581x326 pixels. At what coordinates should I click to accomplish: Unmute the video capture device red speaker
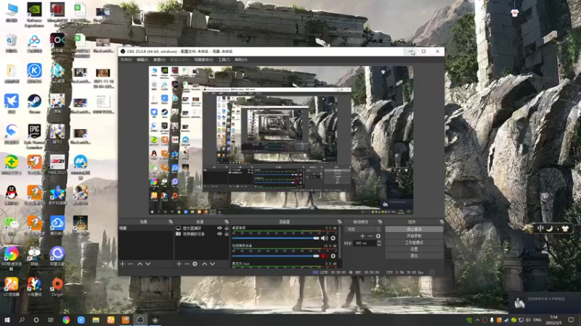coord(324,256)
